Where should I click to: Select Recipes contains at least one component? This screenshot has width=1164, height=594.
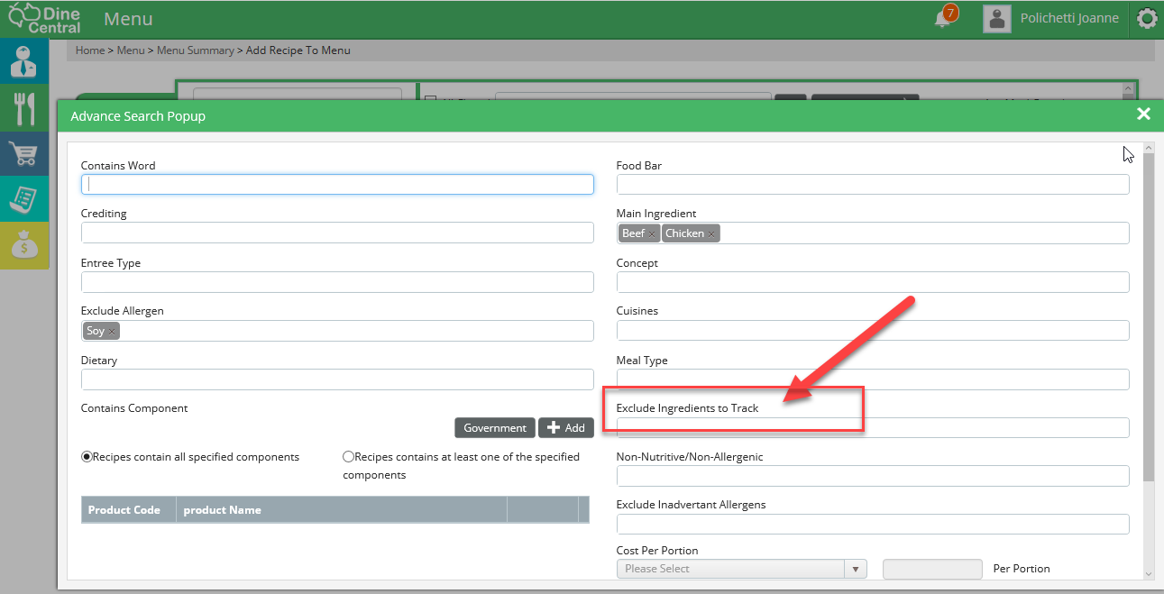point(348,457)
